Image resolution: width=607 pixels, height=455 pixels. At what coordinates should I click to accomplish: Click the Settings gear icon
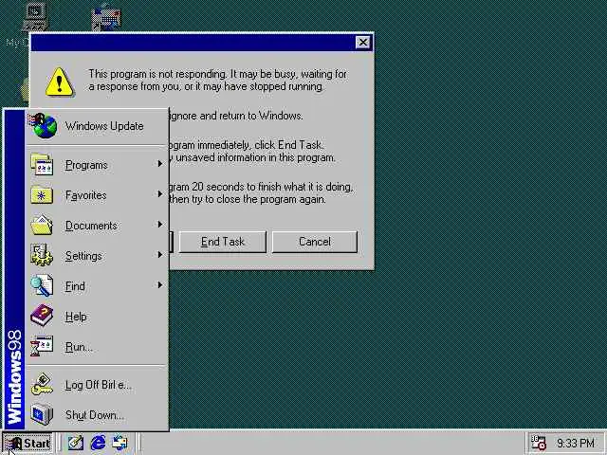[x=42, y=255]
